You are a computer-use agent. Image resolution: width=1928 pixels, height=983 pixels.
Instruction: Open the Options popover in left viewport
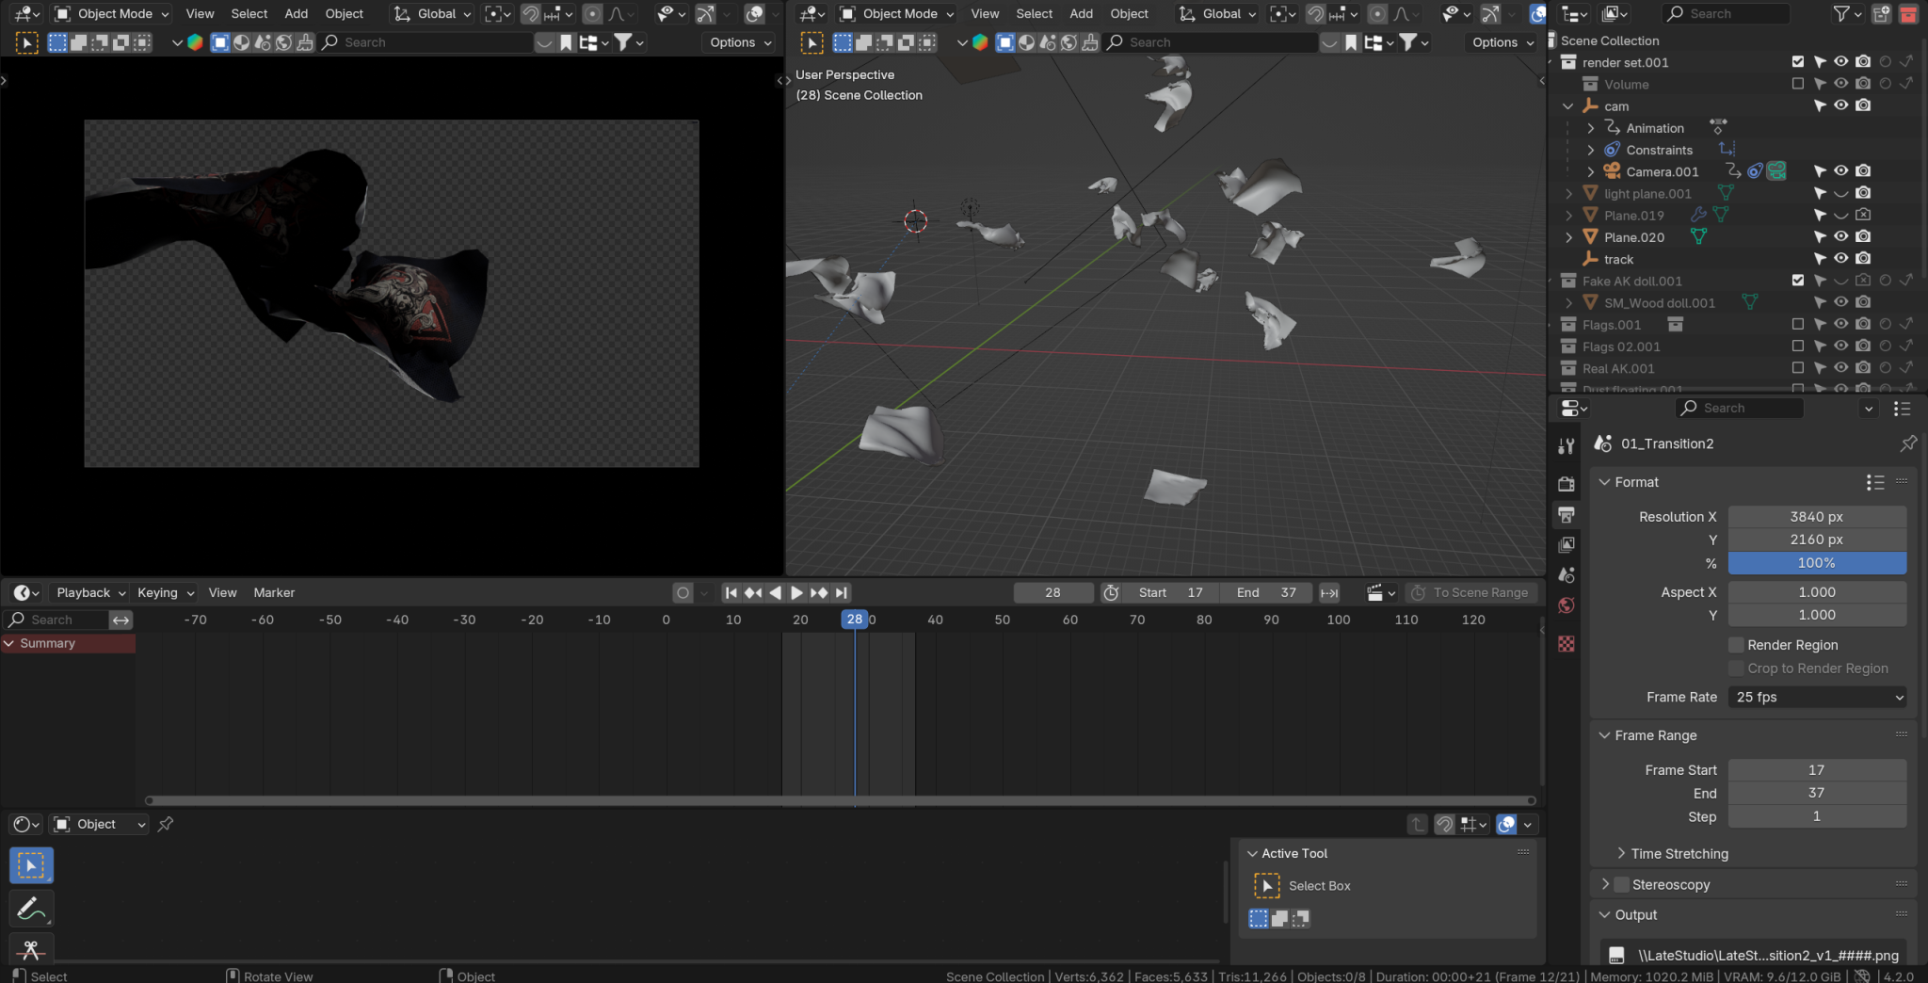(x=741, y=42)
